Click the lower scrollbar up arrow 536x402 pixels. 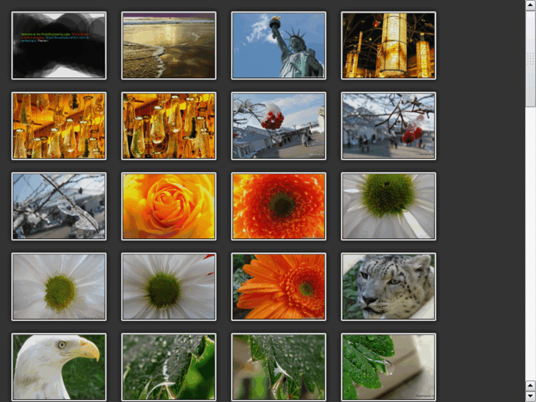[530, 386]
